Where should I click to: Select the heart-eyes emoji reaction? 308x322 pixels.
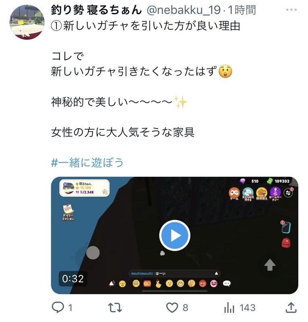214,284
